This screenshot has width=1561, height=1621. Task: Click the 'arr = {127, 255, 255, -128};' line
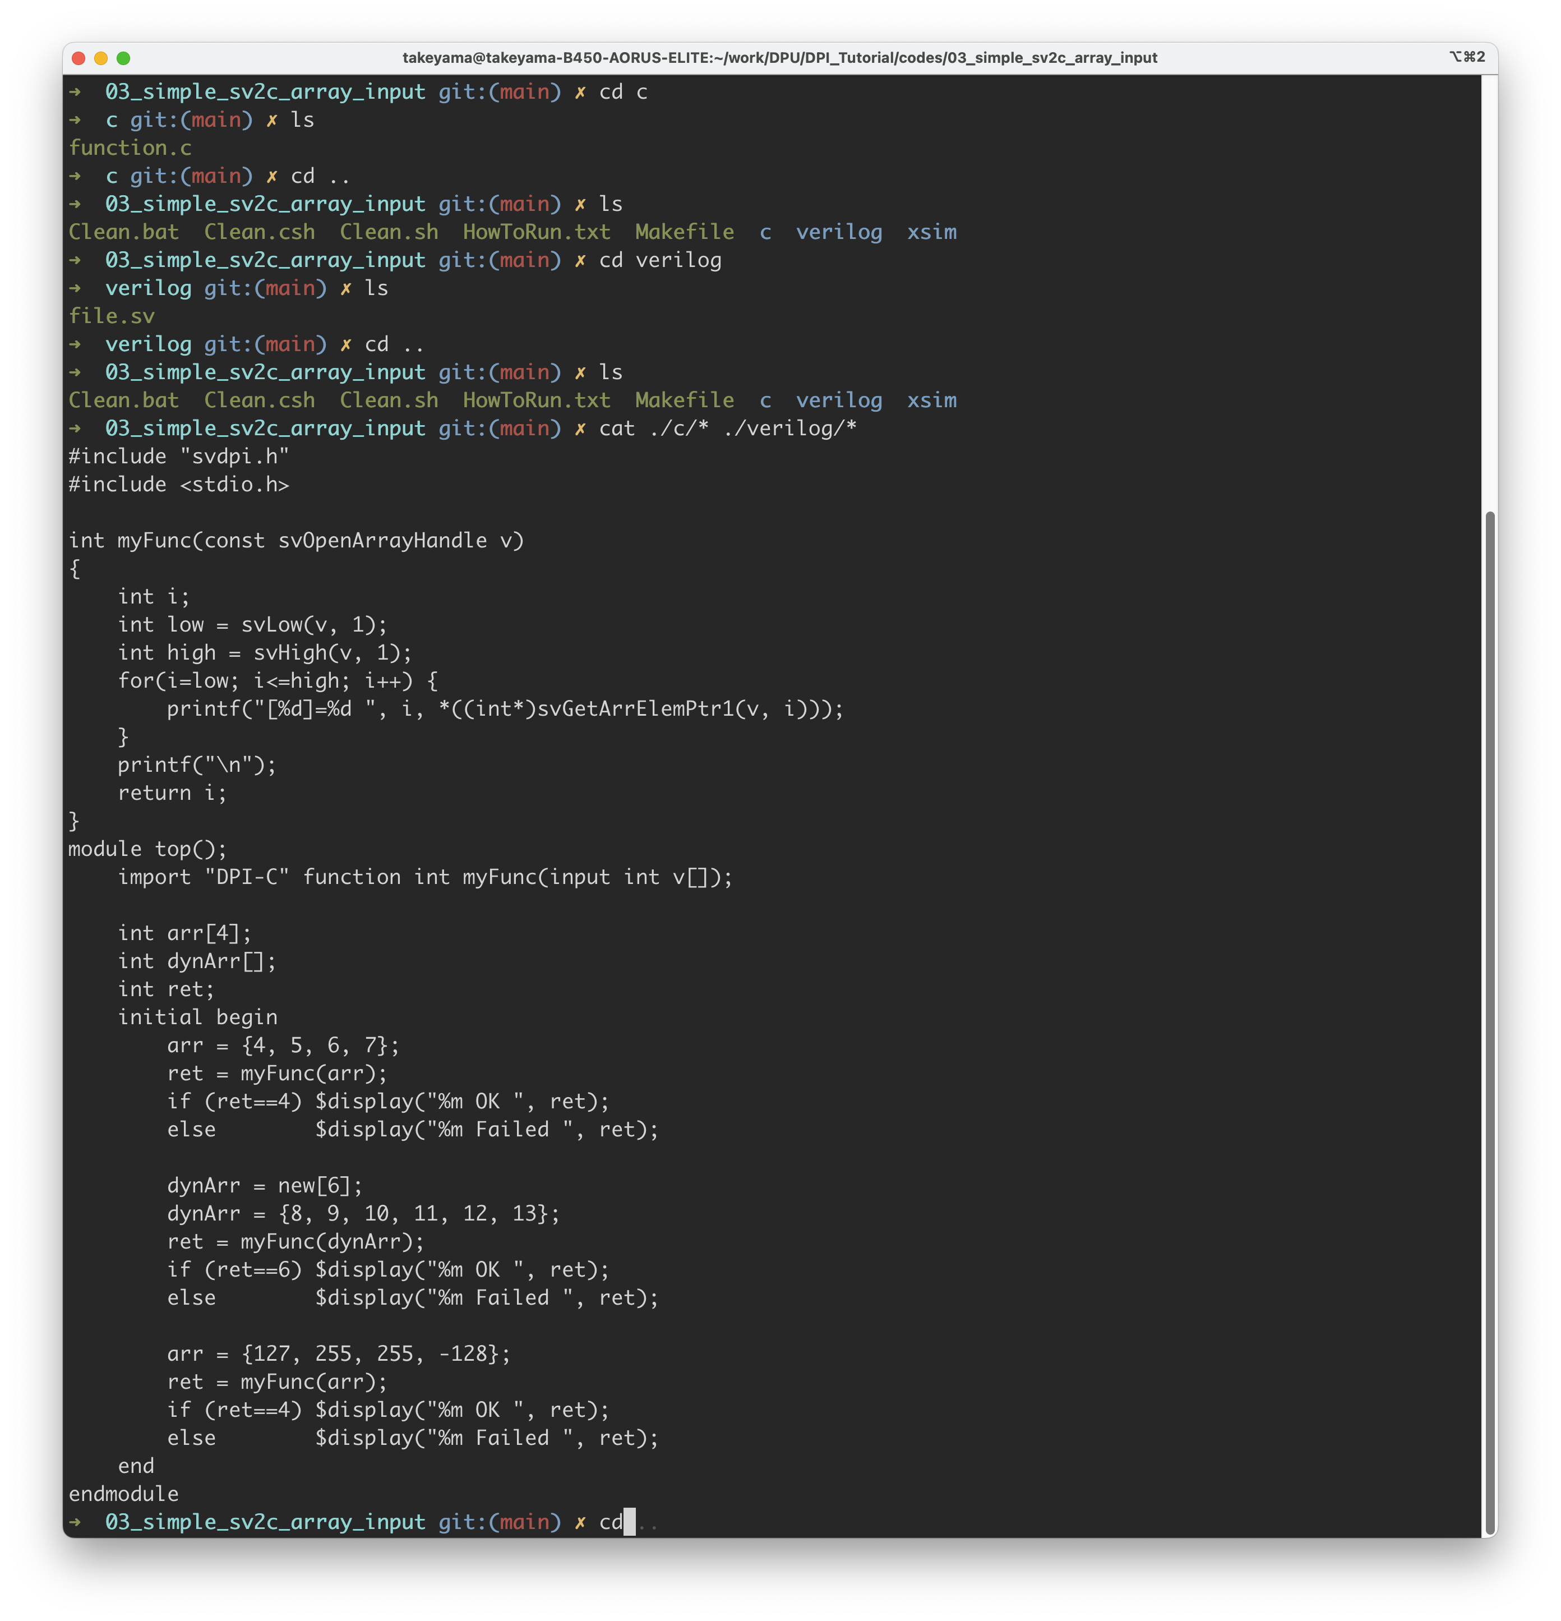click(x=339, y=1354)
